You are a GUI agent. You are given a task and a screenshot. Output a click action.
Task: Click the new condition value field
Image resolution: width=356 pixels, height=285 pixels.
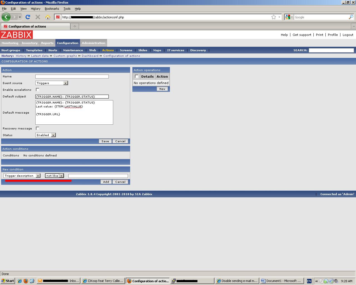[98, 176]
